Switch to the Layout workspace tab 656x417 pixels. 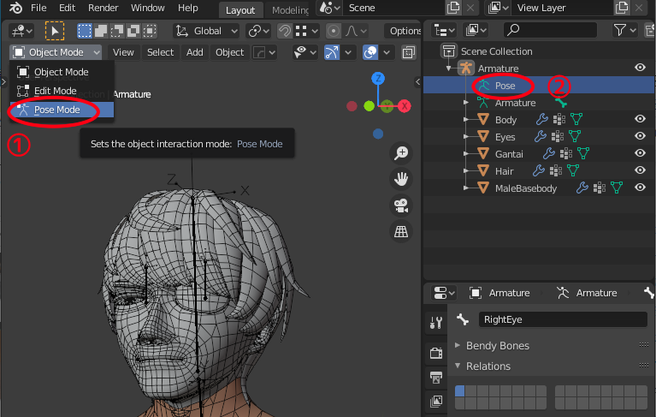240,10
